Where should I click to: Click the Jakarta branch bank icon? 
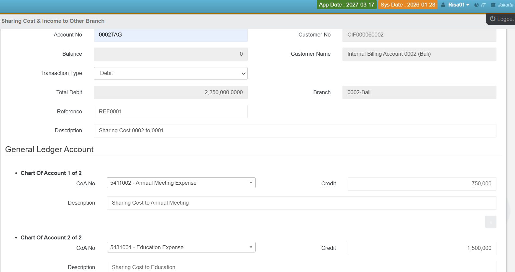click(493, 5)
